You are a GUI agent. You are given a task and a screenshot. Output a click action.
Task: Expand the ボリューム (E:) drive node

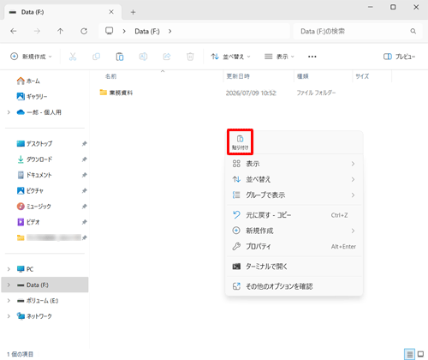coord(9,301)
